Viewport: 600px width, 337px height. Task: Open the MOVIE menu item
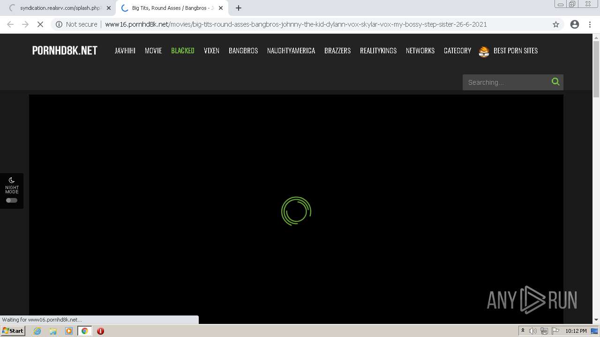153,51
